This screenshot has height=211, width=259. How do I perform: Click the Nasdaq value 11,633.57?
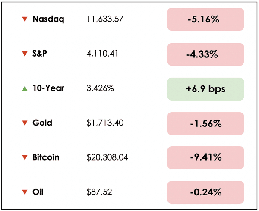[104, 19]
